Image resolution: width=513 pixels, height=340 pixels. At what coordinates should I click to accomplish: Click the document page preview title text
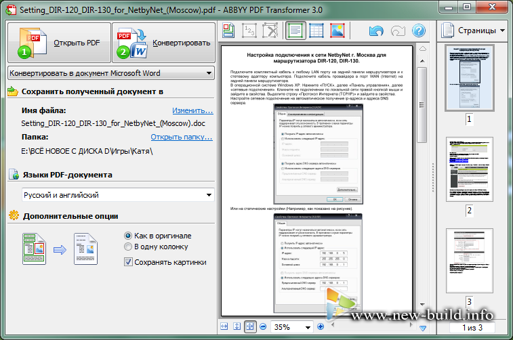pos(316,58)
